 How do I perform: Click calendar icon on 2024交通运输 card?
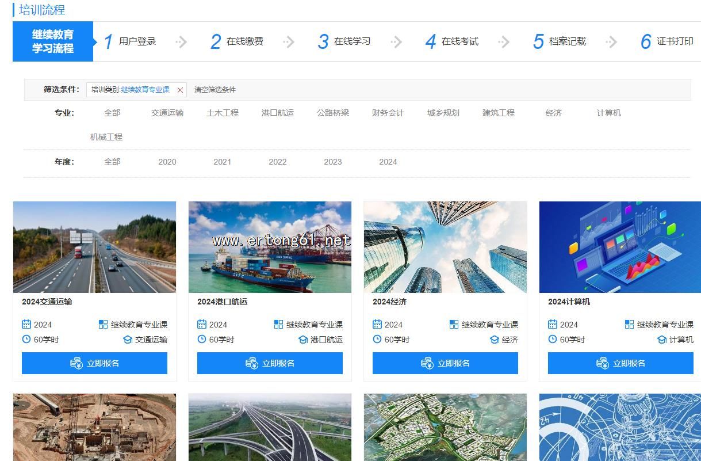coord(26,325)
